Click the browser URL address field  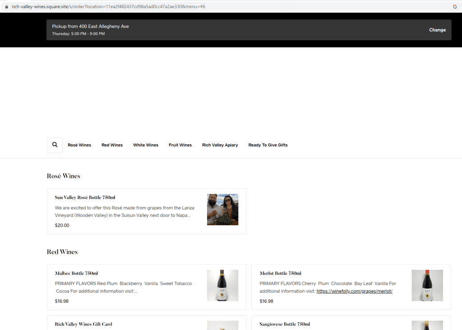230,6
